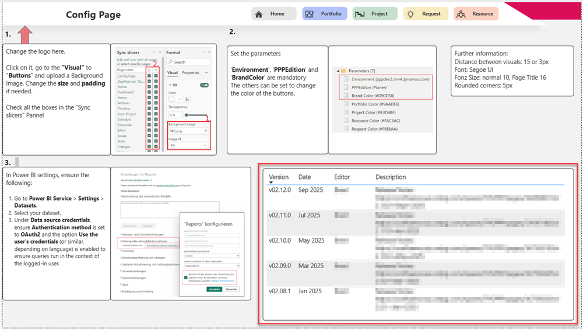Select Resource Color (#FAC3AC) parameter
The width and height of the screenshot is (583, 330).
(376, 121)
